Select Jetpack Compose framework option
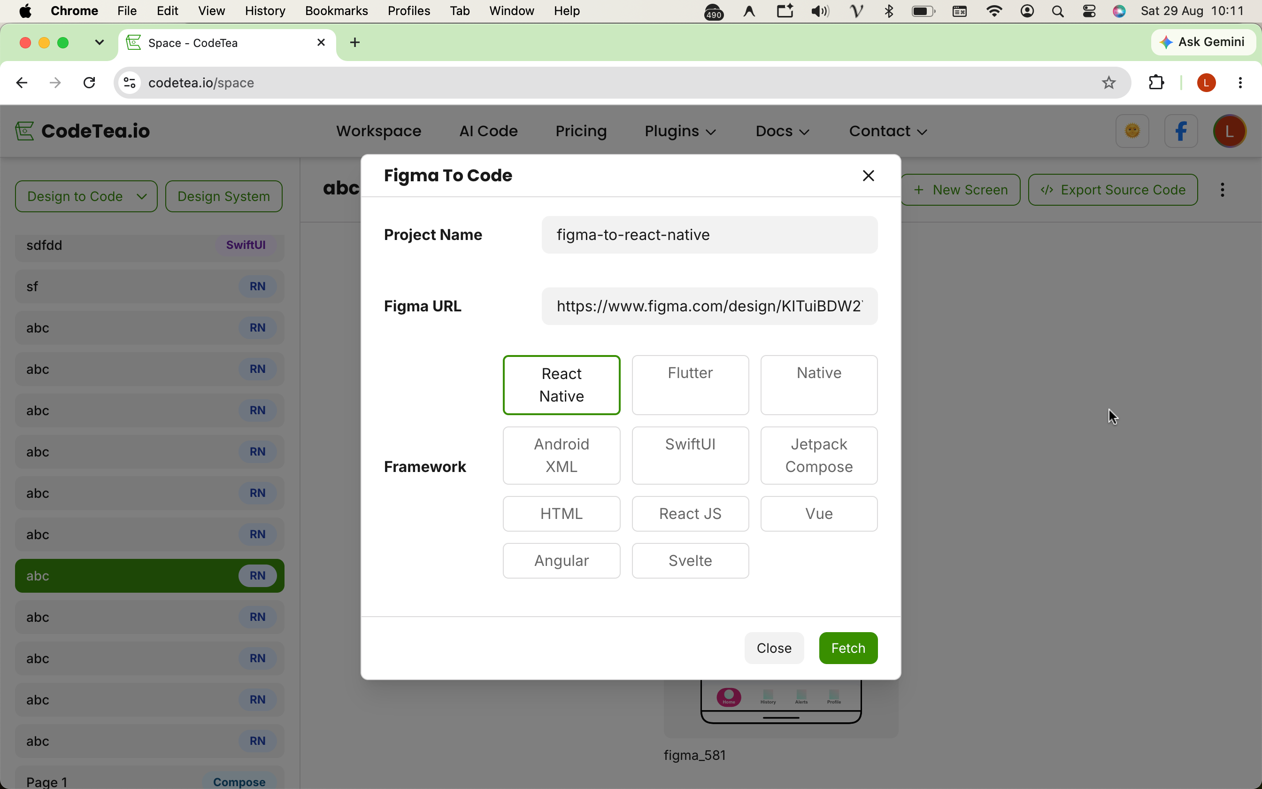Image resolution: width=1262 pixels, height=789 pixels. [x=819, y=456]
